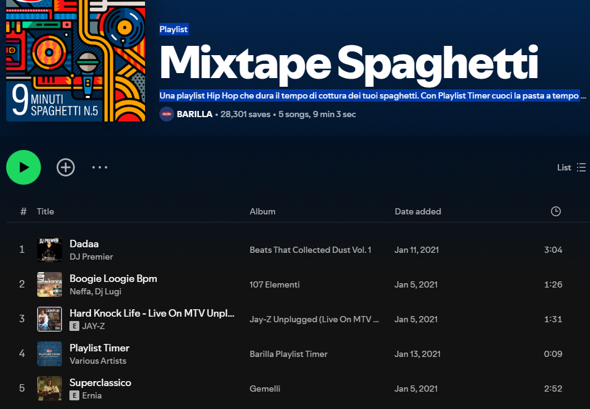Click the Barilla profile avatar icon
Screen dimensions: 590x409
click(167, 114)
